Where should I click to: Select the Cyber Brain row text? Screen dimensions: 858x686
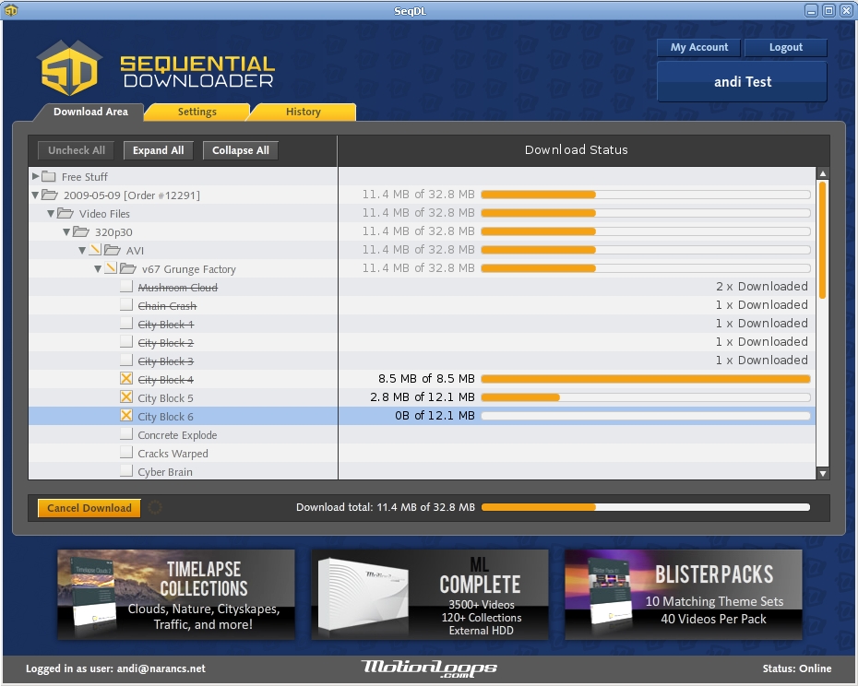coord(165,472)
